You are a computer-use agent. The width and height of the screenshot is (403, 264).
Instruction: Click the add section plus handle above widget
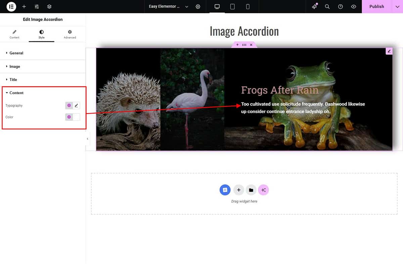pos(237,45)
